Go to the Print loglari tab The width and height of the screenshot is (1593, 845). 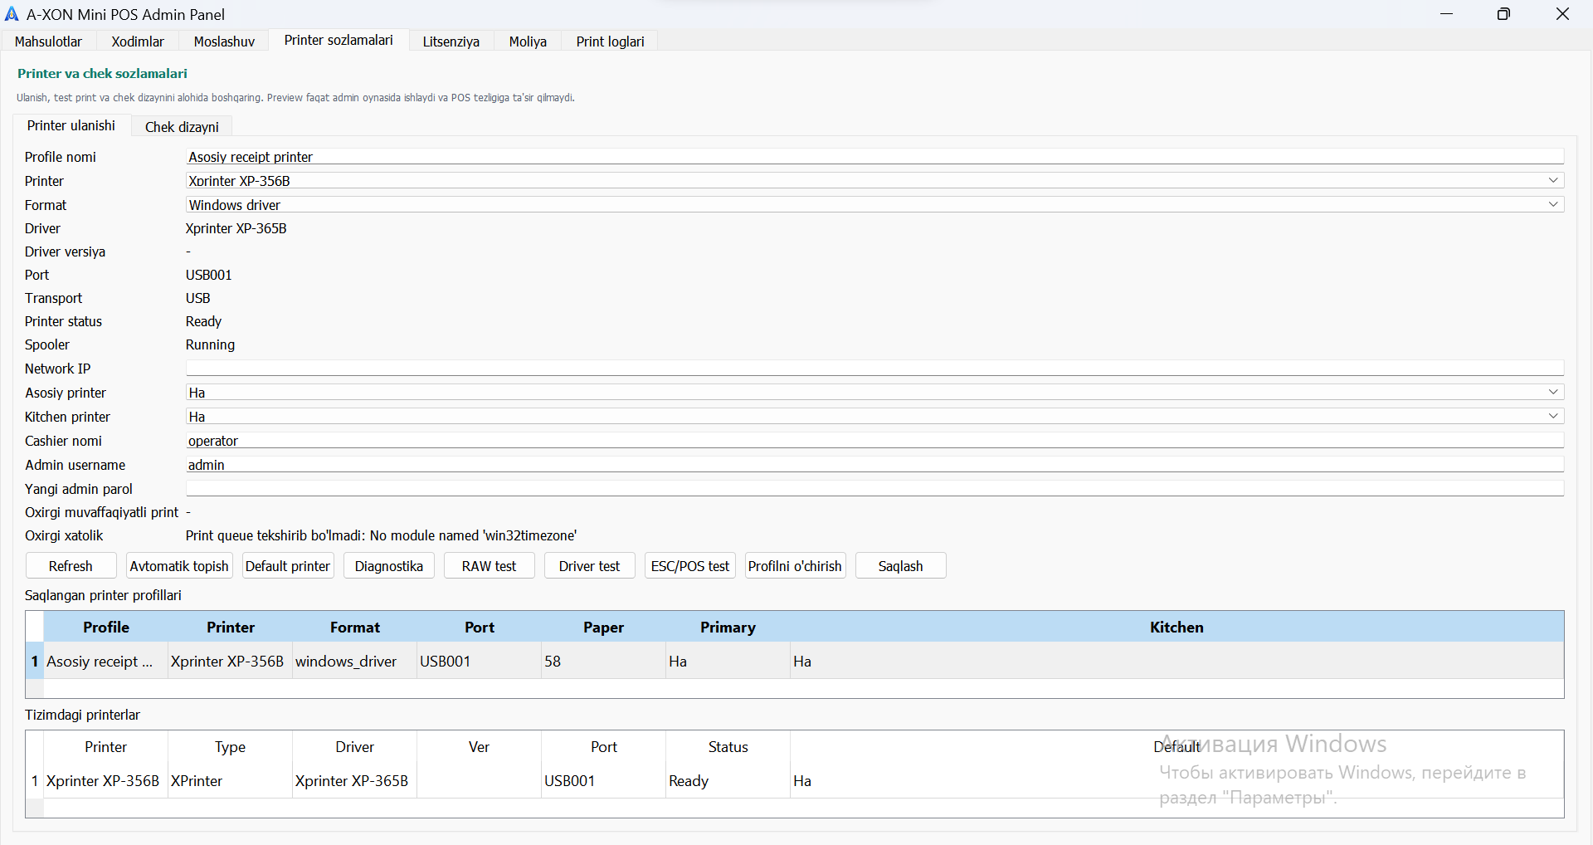610,42
